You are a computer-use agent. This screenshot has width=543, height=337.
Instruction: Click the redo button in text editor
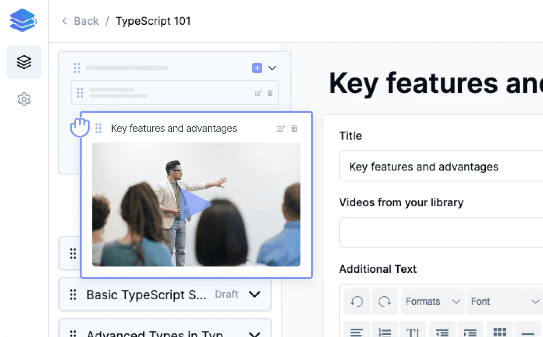coord(384,301)
